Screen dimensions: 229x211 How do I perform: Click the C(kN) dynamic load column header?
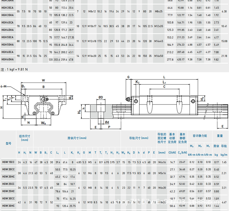point(172,152)
